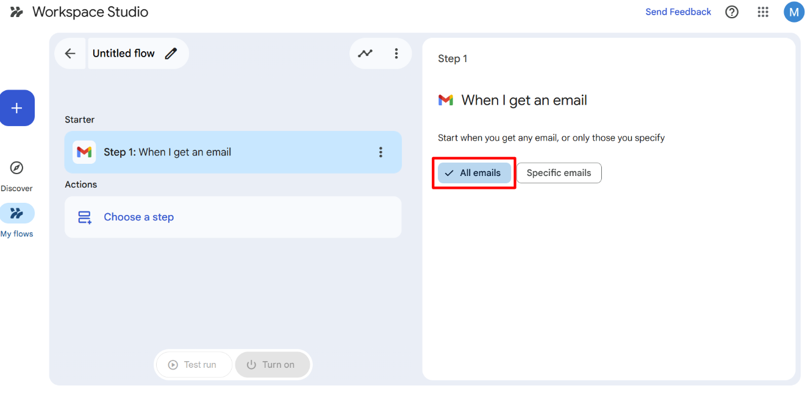The width and height of the screenshot is (808, 394).
Task: Click the Workspace Studio logo icon
Action: [16, 12]
